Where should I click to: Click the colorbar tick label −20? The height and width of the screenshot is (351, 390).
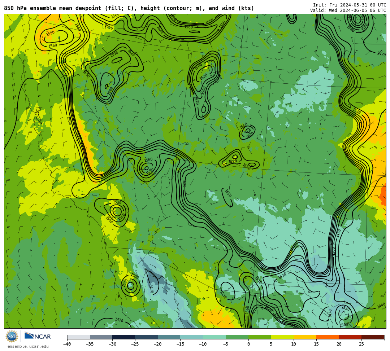tap(157, 344)
